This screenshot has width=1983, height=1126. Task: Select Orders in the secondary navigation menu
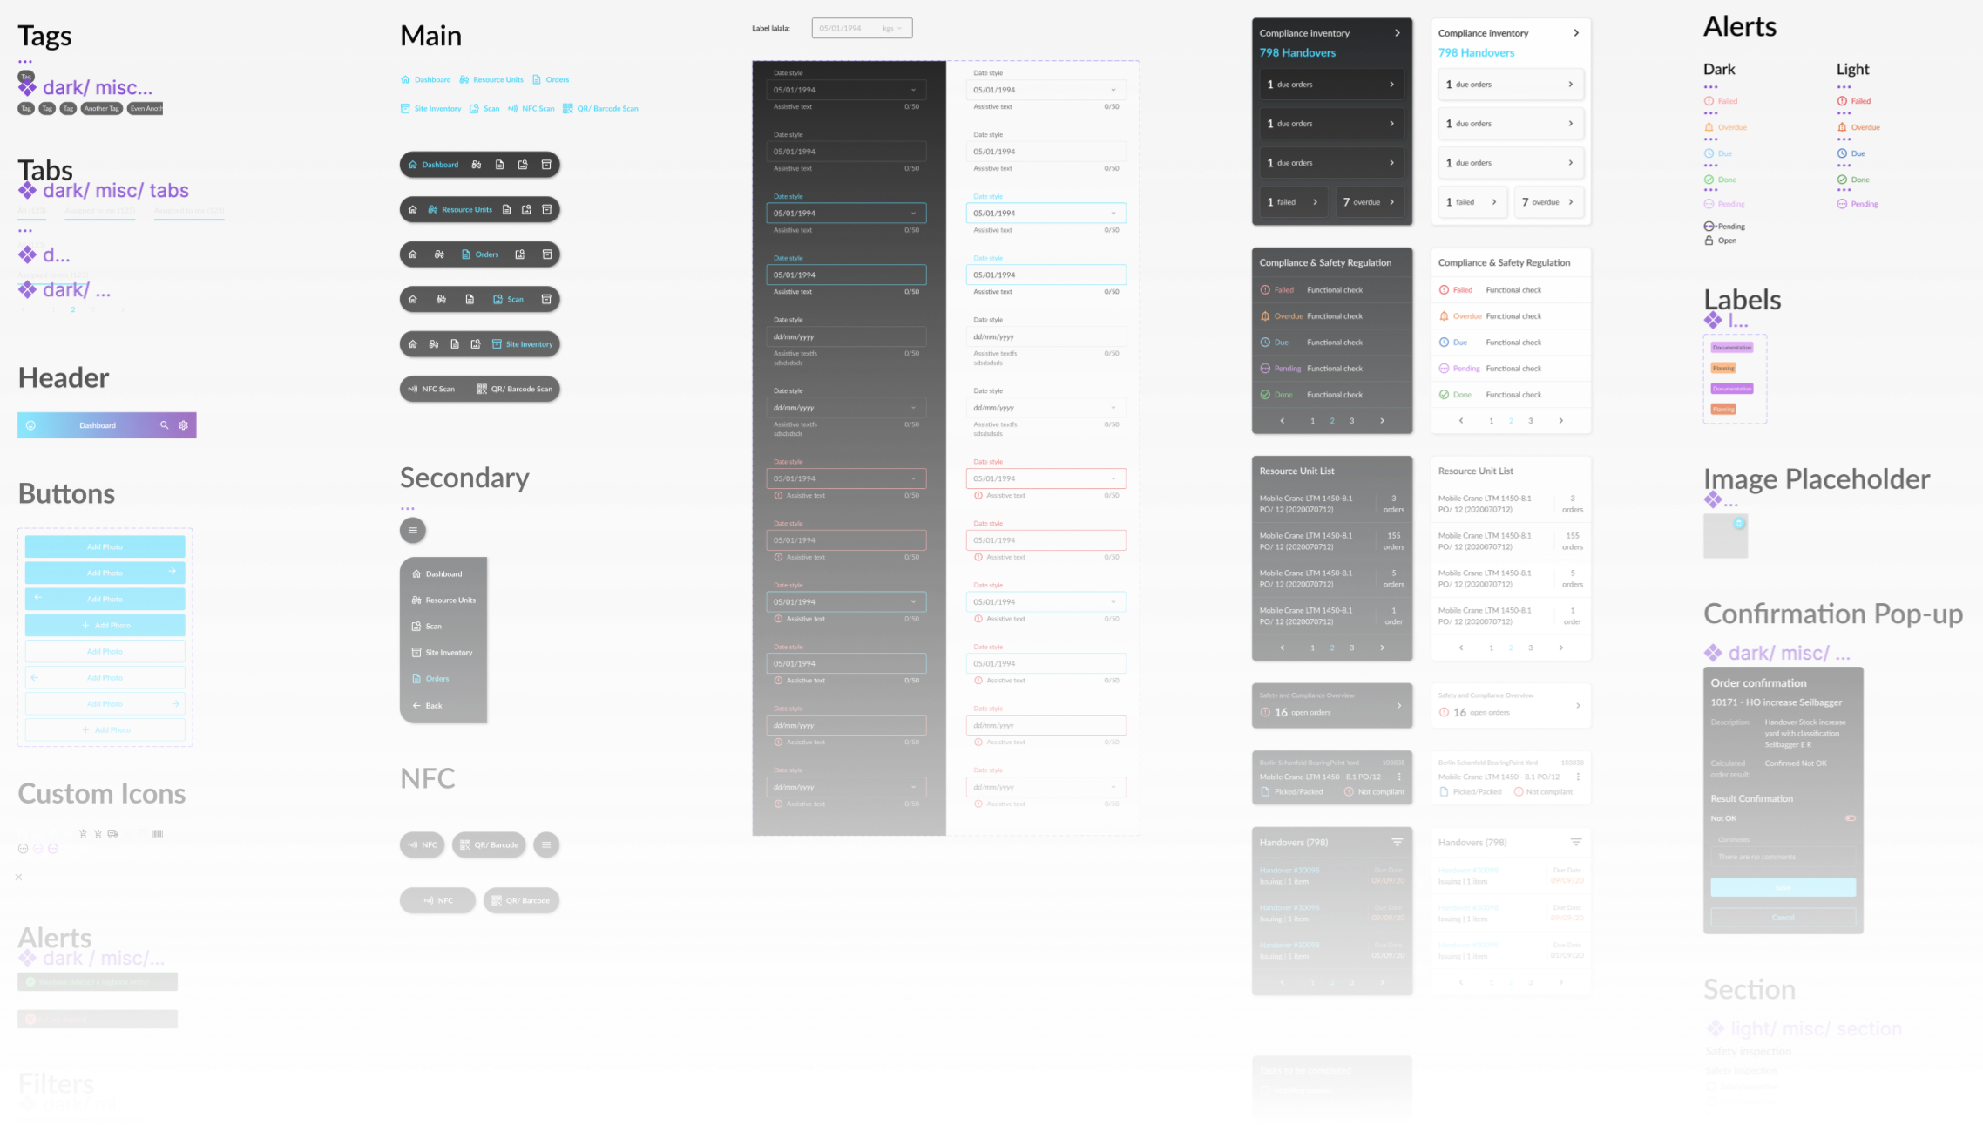click(x=436, y=678)
